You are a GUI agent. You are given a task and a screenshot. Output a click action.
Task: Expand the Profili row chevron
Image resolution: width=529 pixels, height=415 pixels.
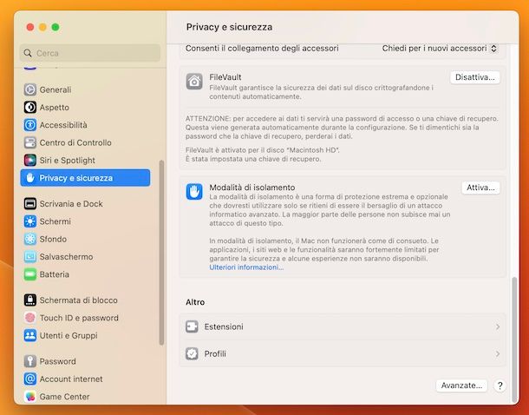pos(498,354)
